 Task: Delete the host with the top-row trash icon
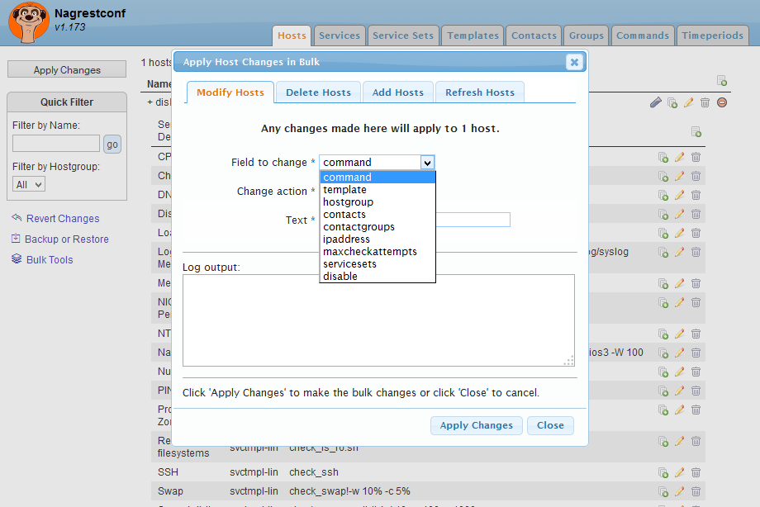[x=705, y=102]
